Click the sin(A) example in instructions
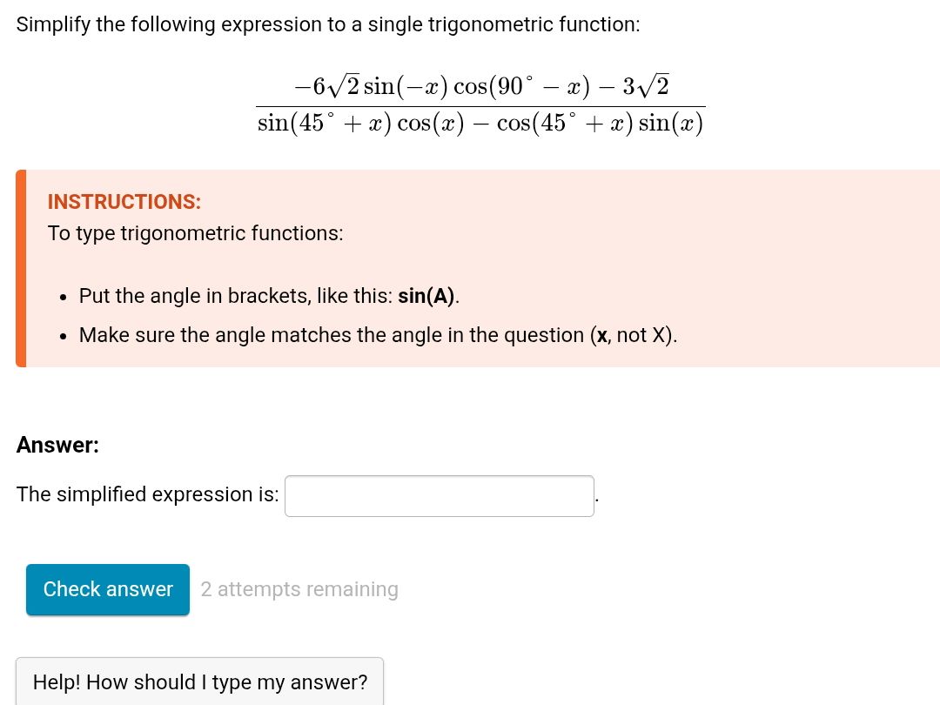The height and width of the screenshot is (705, 940). (426, 296)
